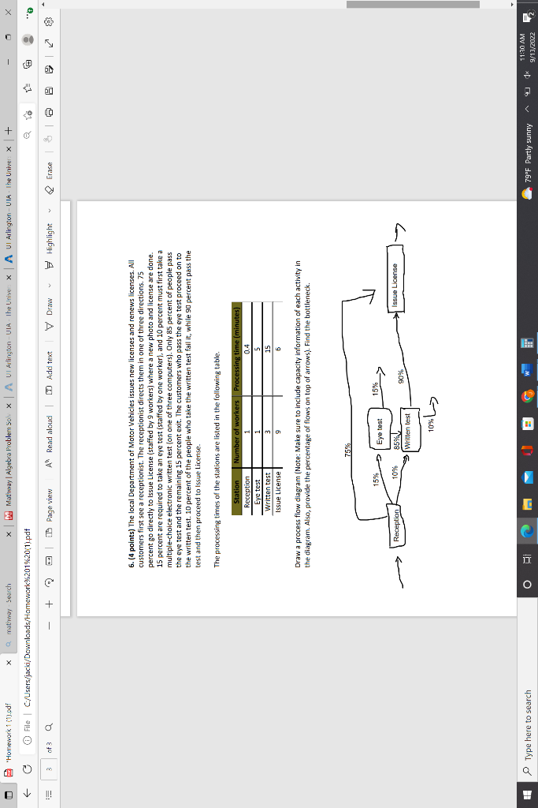Click the Add text tool
The width and height of the screenshot is (538, 808).
tap(49, 372)
